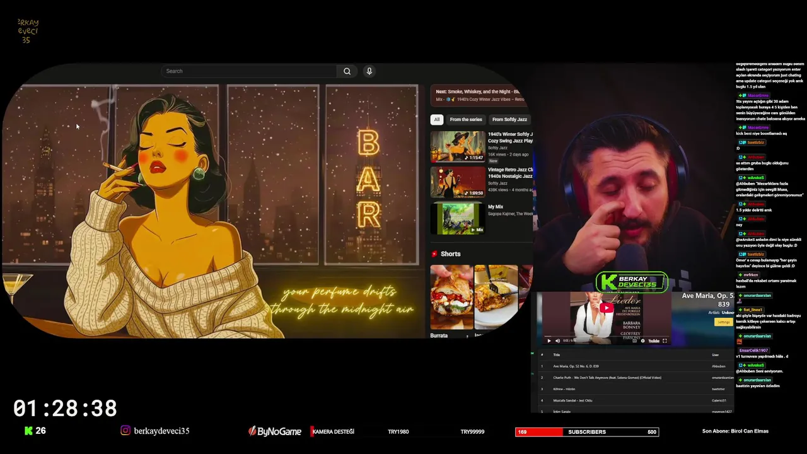Viewport: 807px width, 454px height.
Task: Open 1940's Winter Softly Jazz video thumbnail
Action: pos(458,147)
